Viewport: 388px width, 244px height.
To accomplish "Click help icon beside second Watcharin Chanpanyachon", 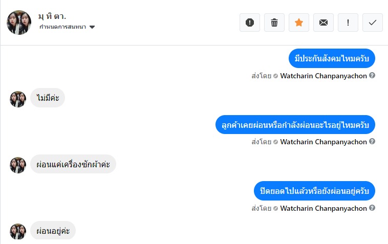I will (372, 142).
